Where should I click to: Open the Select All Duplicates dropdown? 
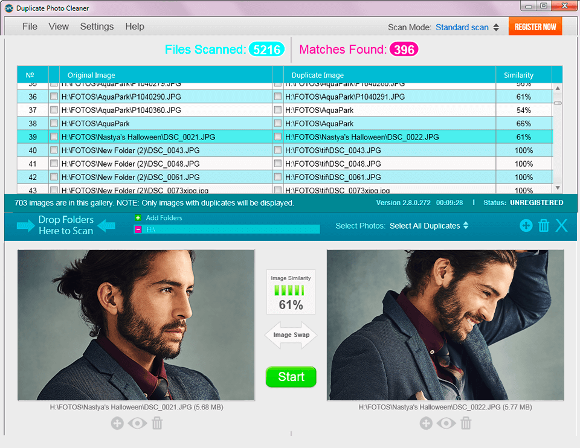429,226
